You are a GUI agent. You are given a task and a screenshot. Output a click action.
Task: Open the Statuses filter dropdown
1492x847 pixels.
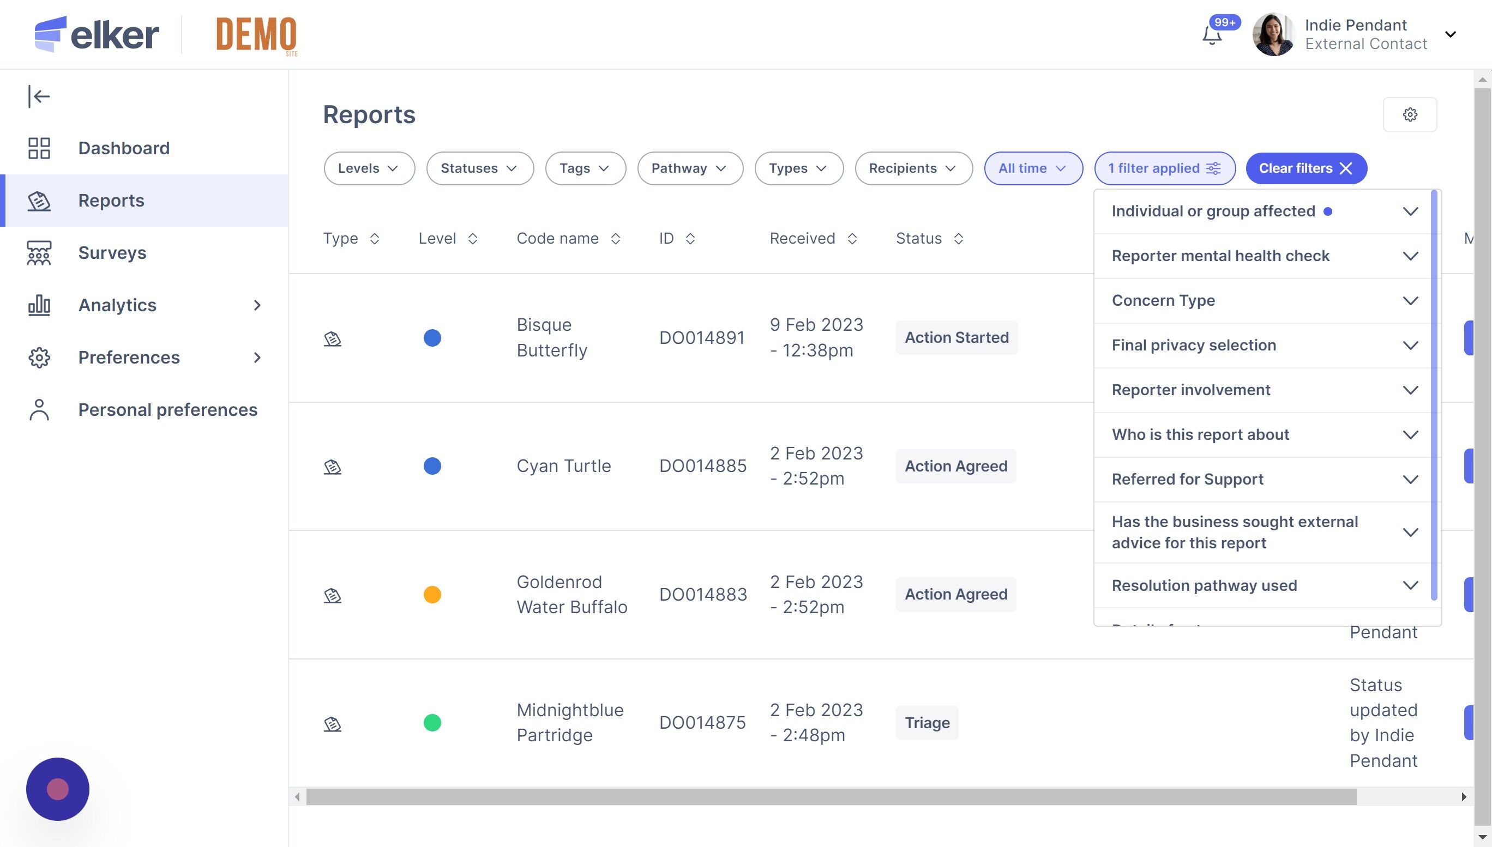[x=479, y=169]
